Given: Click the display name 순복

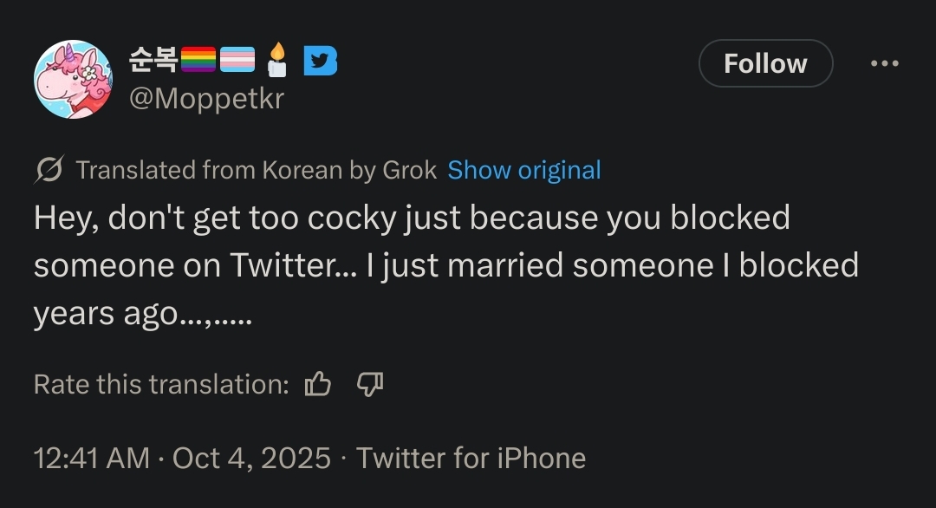Looking at the screenshot, I should coord(153,60).
